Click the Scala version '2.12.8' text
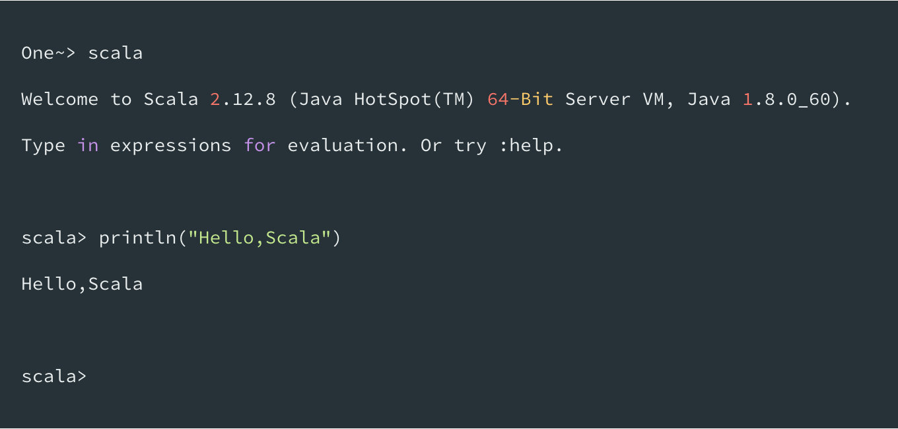898x429 pixels. [243, 99]
